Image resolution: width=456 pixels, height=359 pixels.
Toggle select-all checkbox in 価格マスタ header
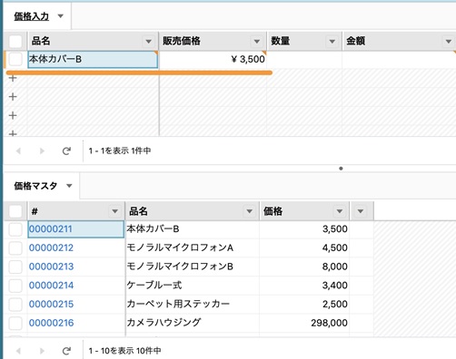tap(15, 211)
